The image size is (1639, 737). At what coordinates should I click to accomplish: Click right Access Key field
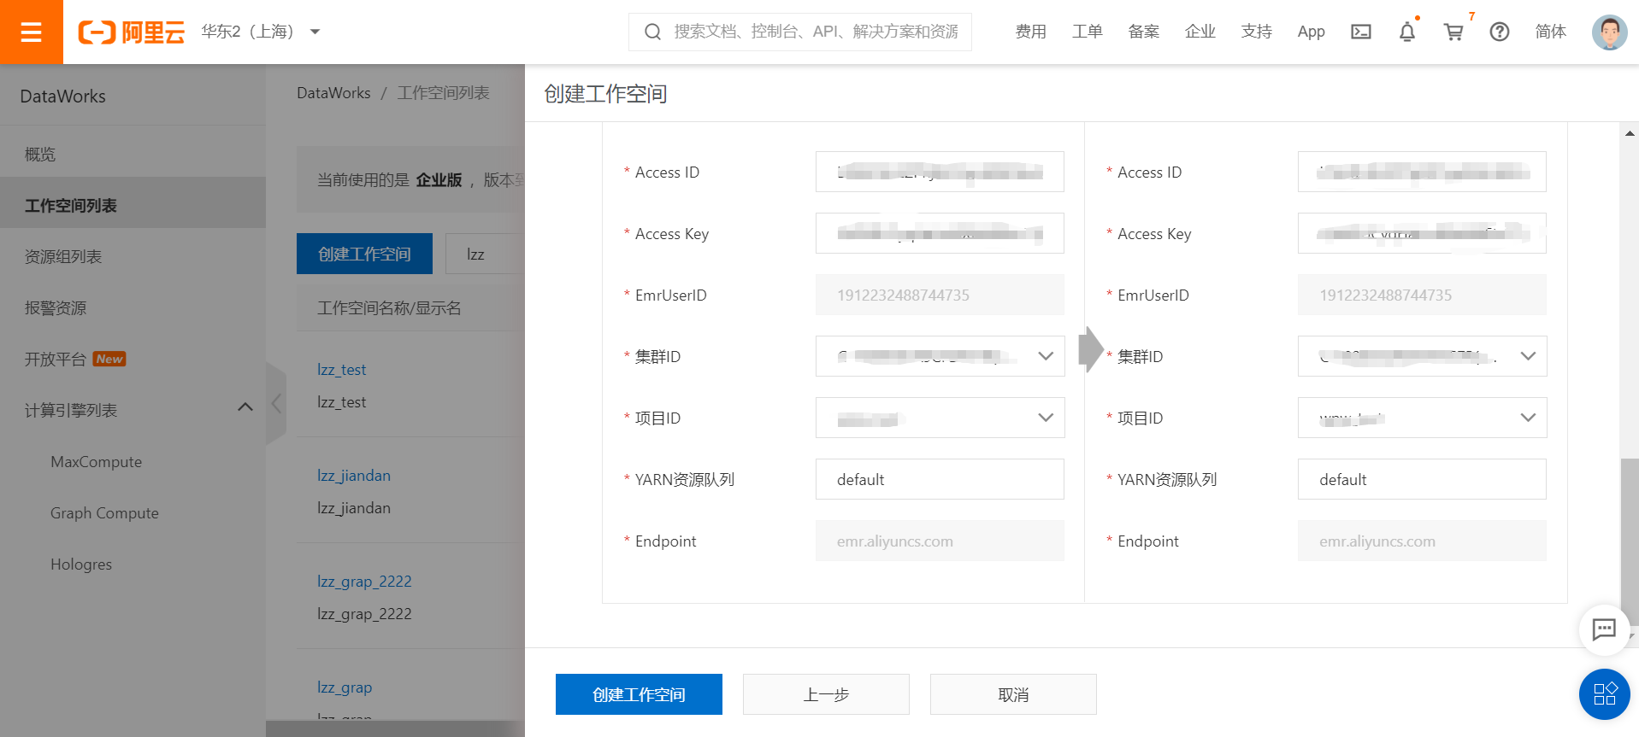coord(1422,233)
